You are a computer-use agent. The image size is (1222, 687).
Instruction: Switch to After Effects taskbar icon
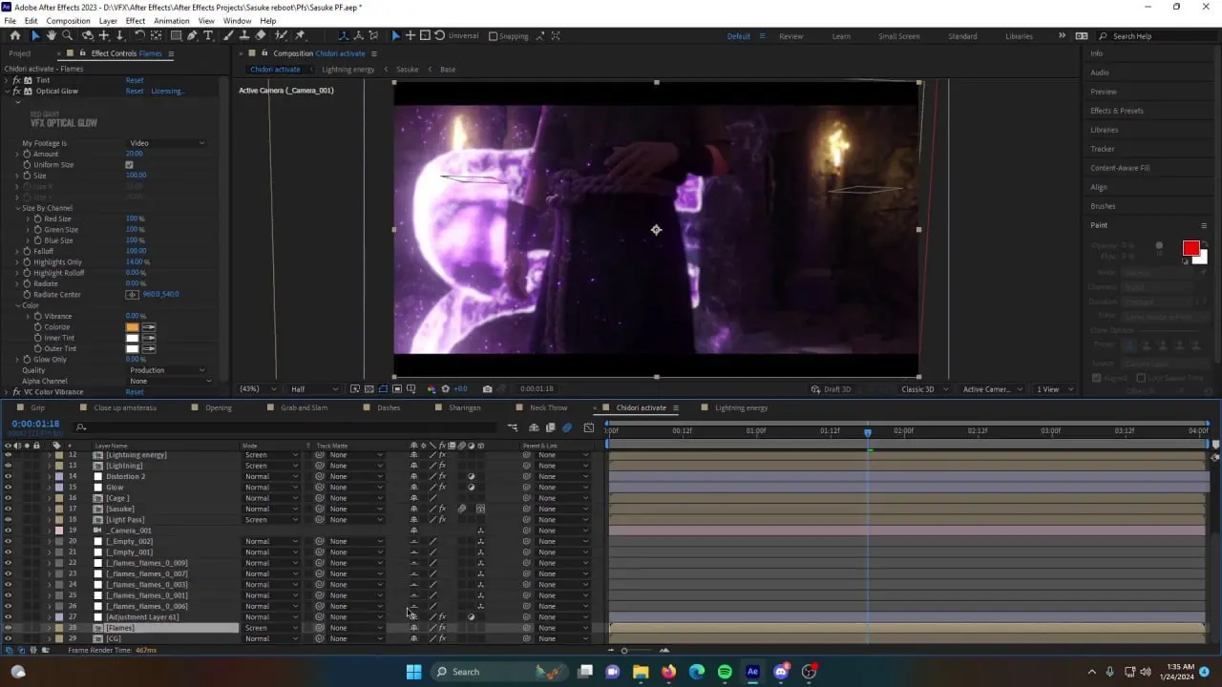click(752, 672)
